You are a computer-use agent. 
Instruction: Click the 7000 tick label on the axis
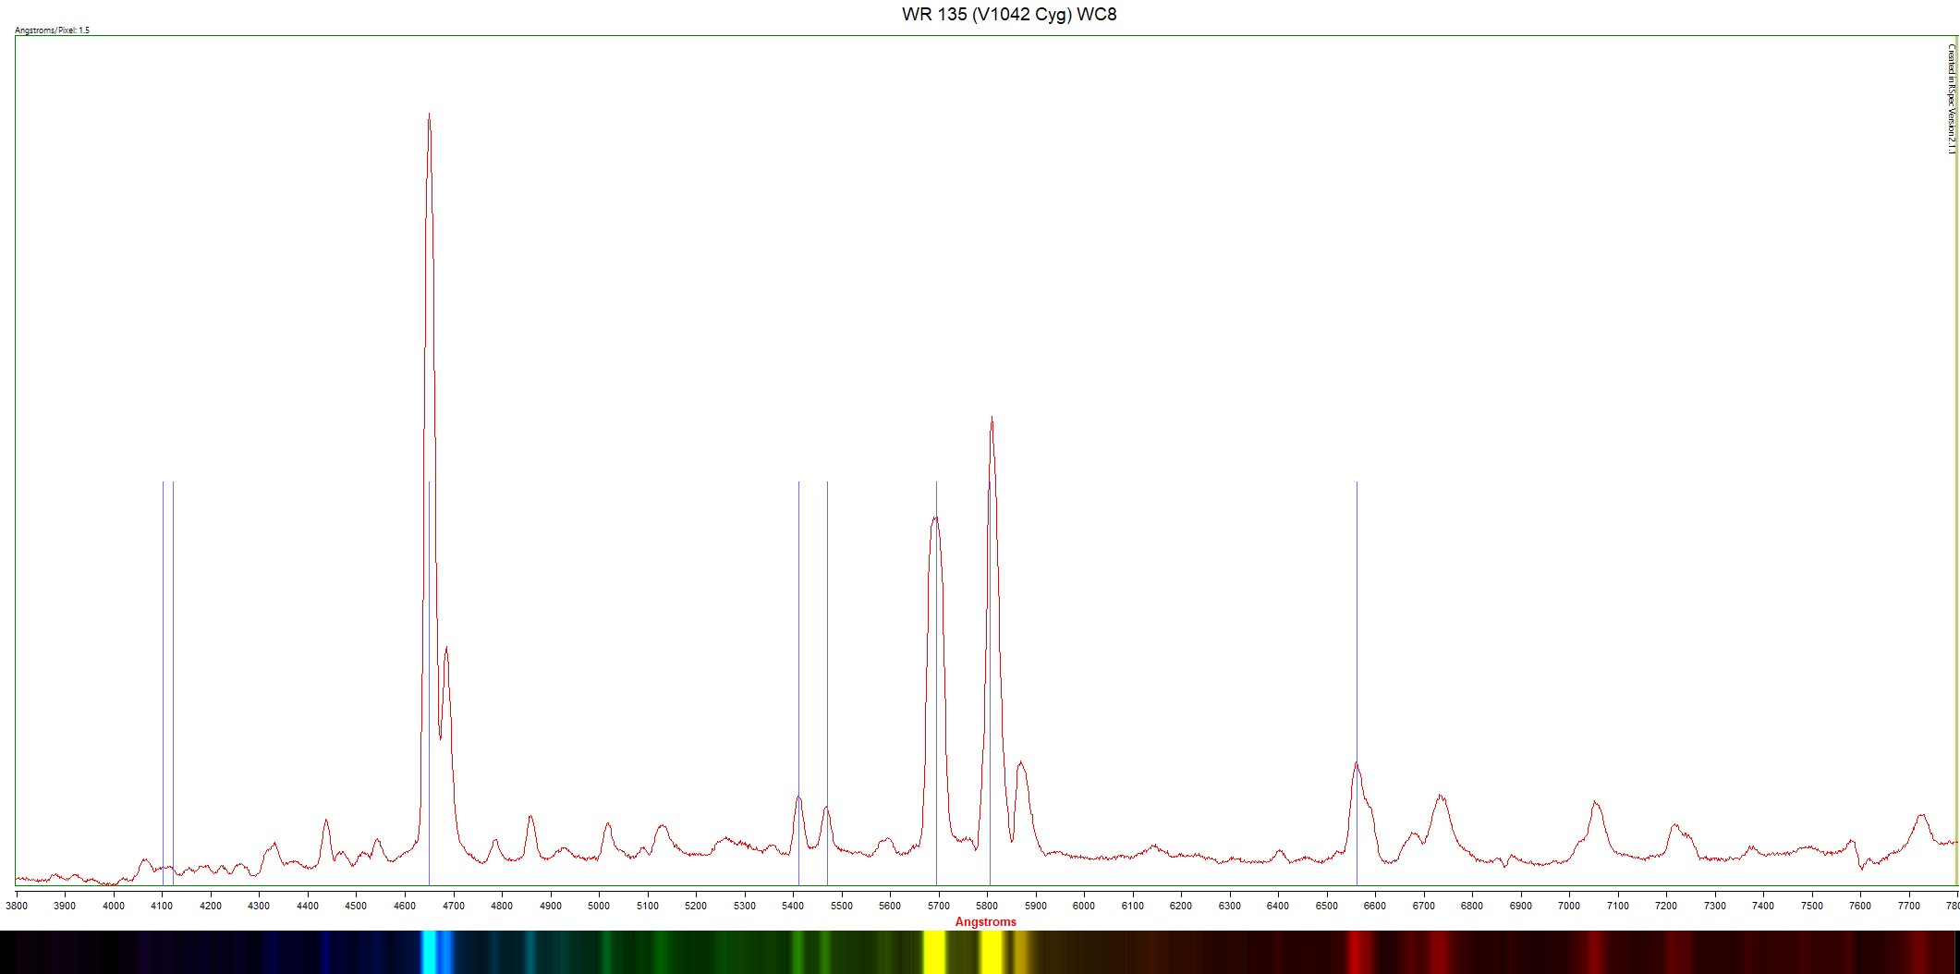coord(1569,906)
